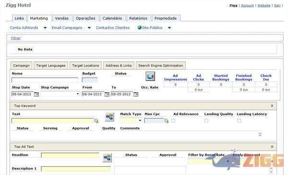The image size is (288, 175).
Task: Click the globe icon next to Site Público
Action: click(x=140, y=27)
